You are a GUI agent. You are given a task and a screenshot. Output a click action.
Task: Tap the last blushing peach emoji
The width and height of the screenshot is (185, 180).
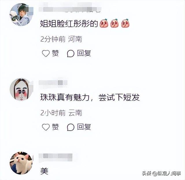(125, 23)
